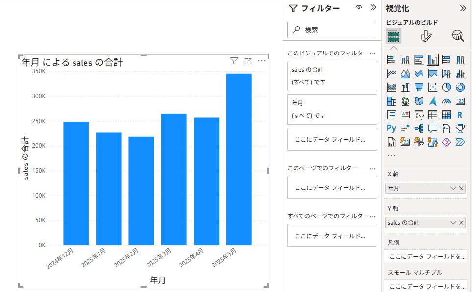Insert the funnel chart visual
Image resolution: width=472 pixels, height=292 pixels.
419,87
